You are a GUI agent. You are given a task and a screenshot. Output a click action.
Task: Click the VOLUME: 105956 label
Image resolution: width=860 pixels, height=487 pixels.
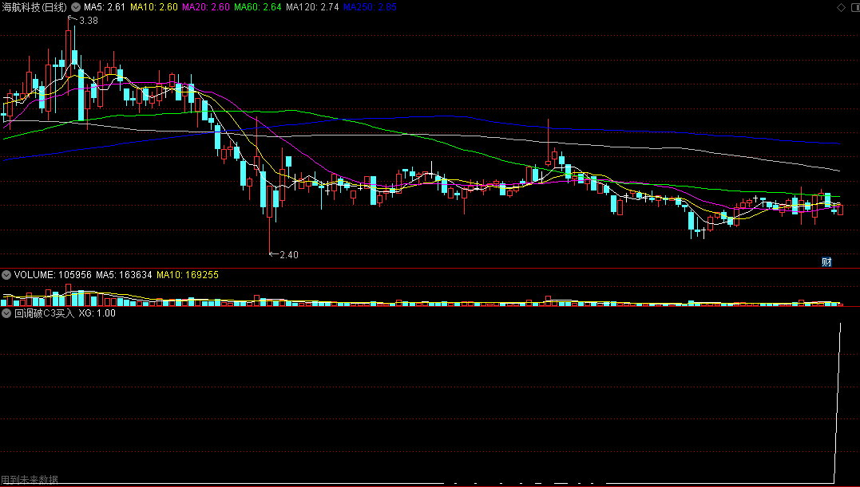53,275
